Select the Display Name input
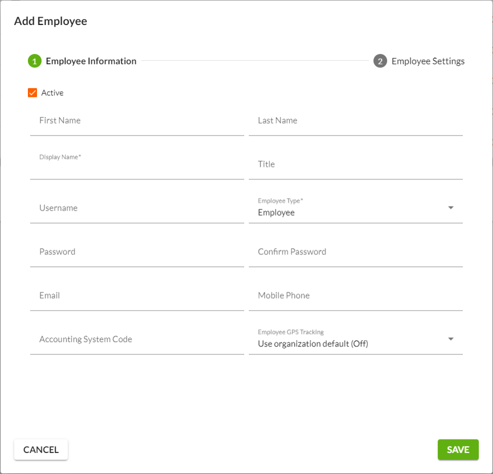Viewport: 493px width, 474px height. pos(137,168)
